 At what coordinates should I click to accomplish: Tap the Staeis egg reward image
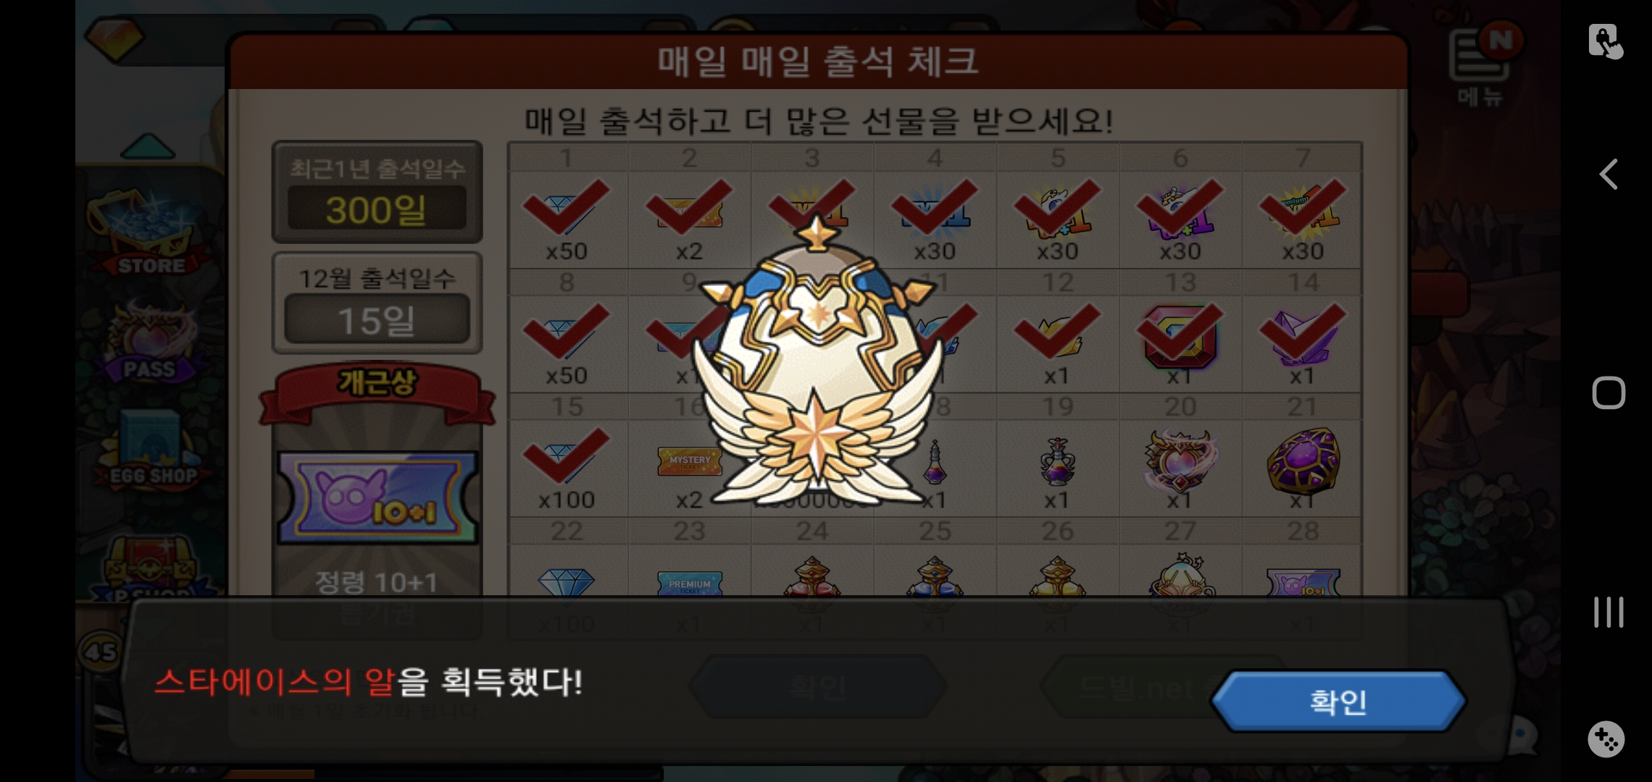(817, 362)
